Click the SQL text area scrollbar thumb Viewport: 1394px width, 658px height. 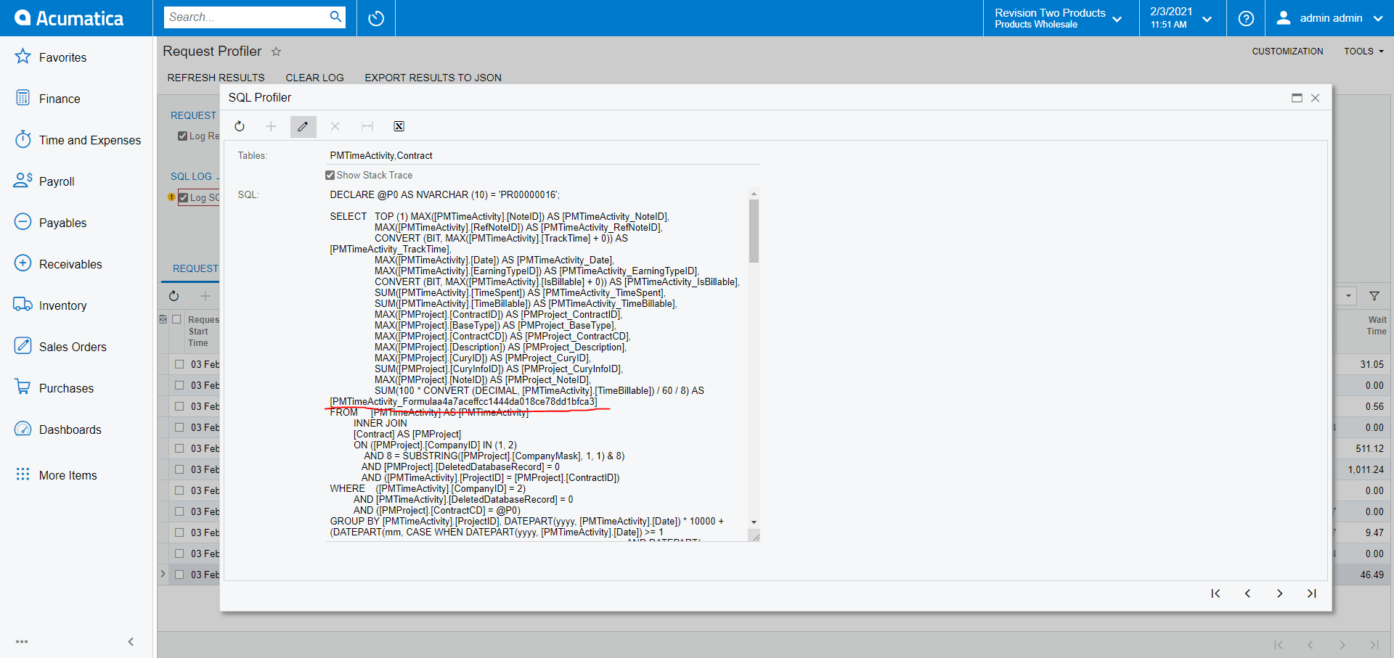pyautogui.click(x=754, y=231)
